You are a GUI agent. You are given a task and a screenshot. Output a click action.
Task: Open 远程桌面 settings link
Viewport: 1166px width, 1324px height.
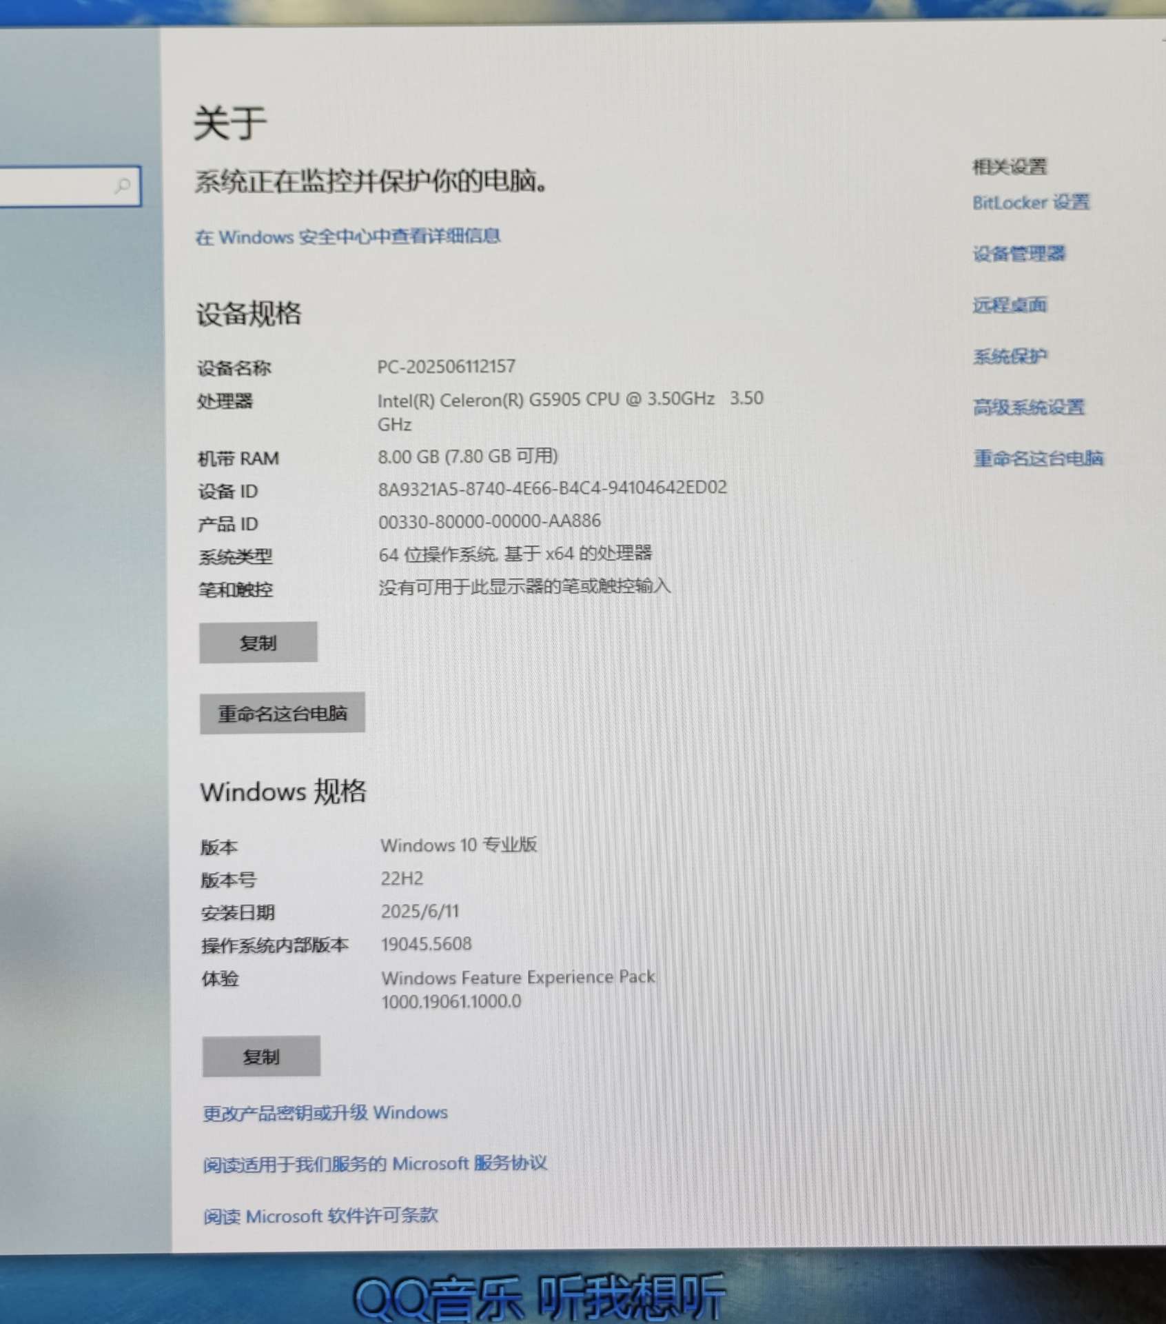coord(1010,305)
